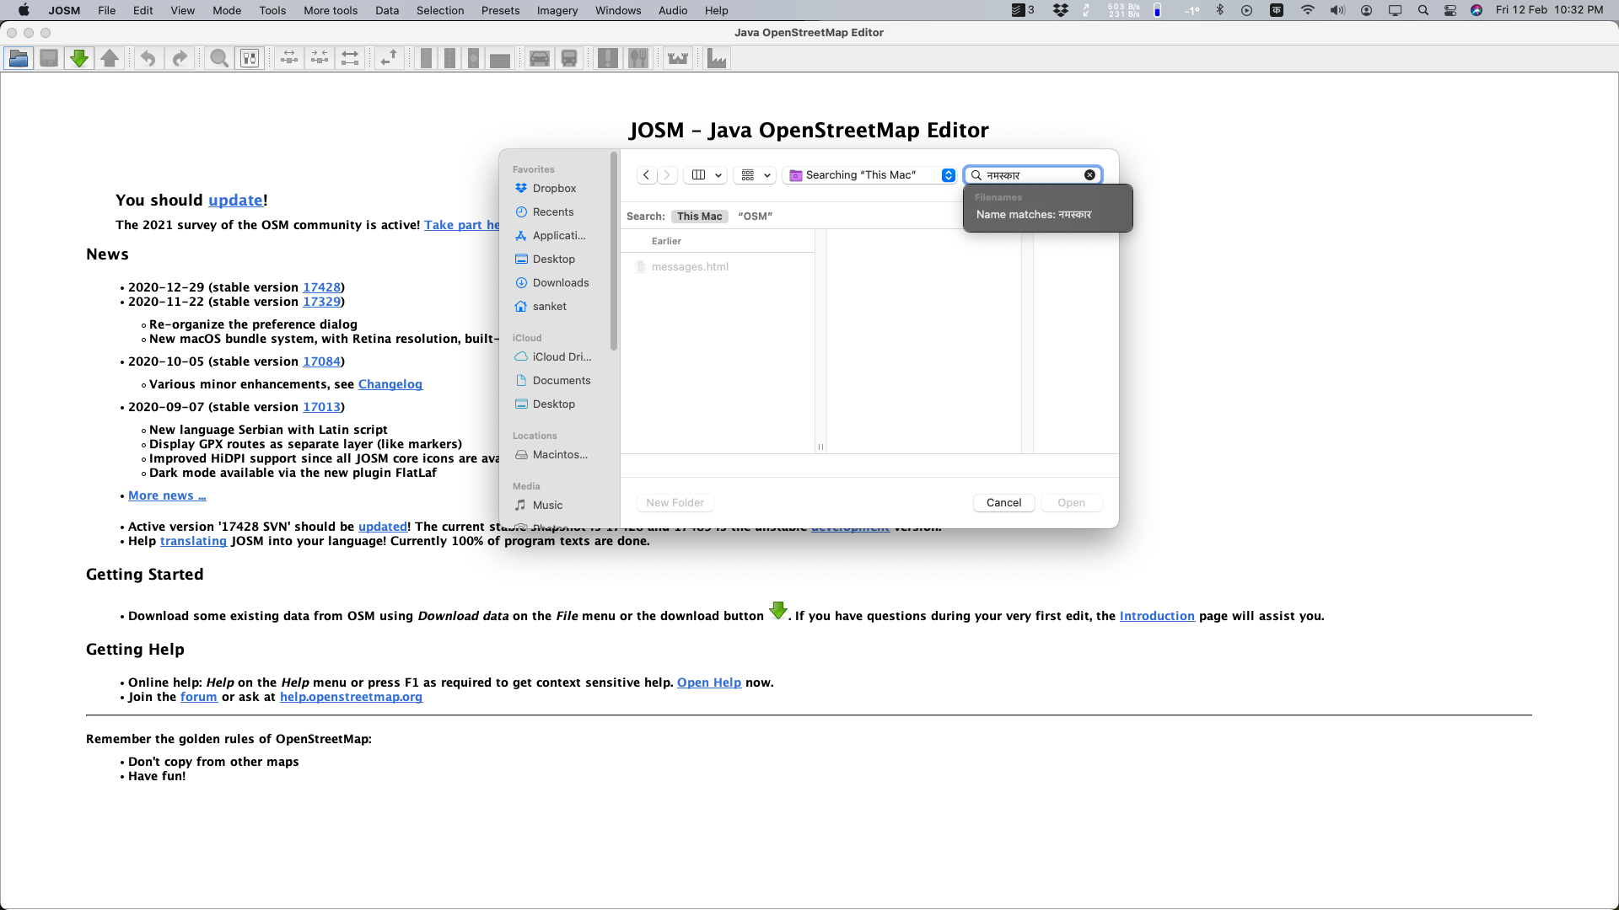Open the Edit menu
1619x910 pixels.
point(143,10)
